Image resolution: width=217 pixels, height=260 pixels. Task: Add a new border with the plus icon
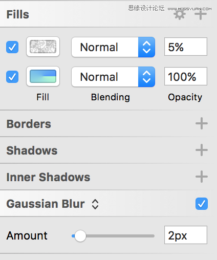(x=202, y=123)
